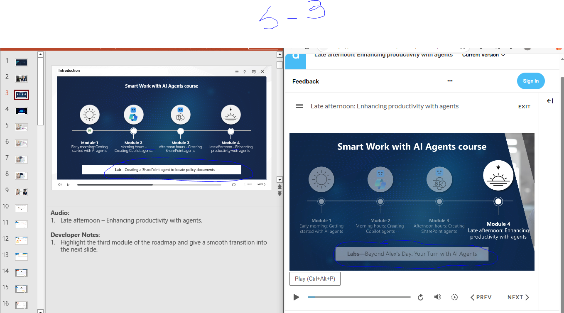Select slide 9 thumbnail in PowerPoint
The image size is (564, 313).
(21, 192)
